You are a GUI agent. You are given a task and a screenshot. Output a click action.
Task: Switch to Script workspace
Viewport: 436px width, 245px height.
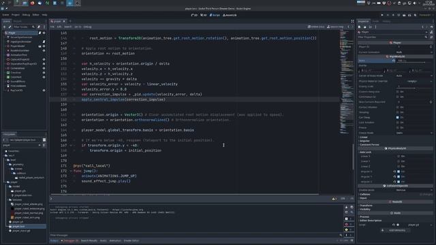(215, 15)
